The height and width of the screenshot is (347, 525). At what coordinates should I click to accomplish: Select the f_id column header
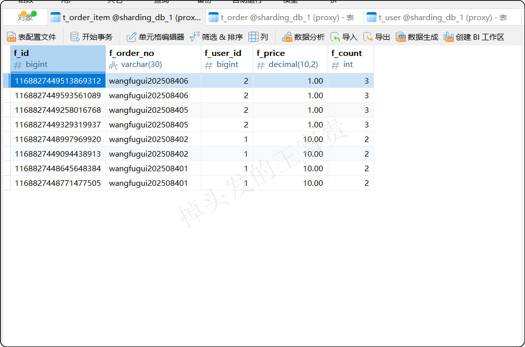58,59
